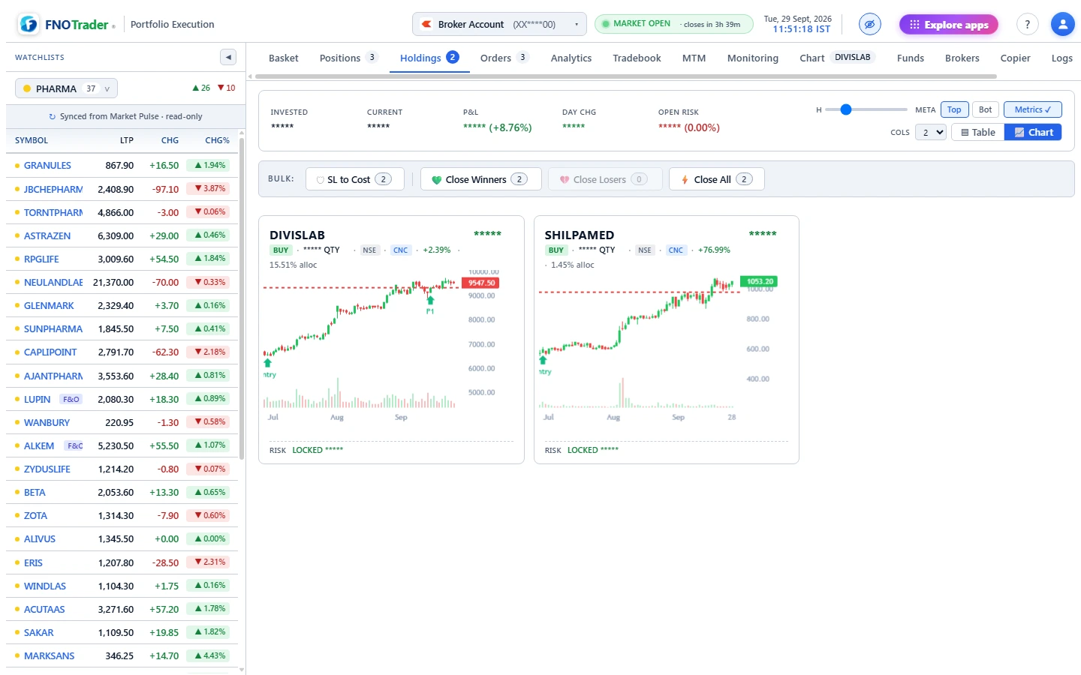1081x675 pixels.
Task: Open the Chart DIVISLAB tab
Action: 838,58
